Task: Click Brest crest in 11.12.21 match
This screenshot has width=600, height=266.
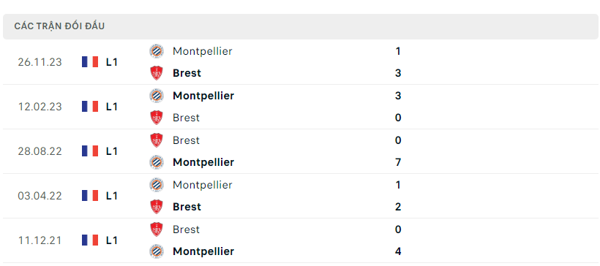Action: (x=157, y=229)
